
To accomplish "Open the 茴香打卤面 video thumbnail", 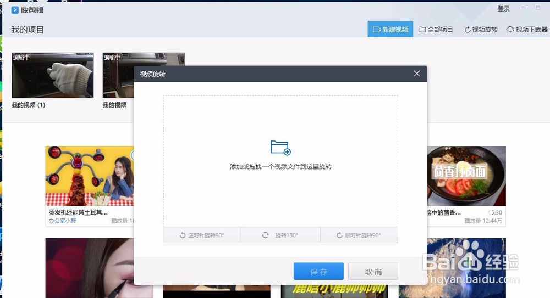I will [x=466, y=176].
